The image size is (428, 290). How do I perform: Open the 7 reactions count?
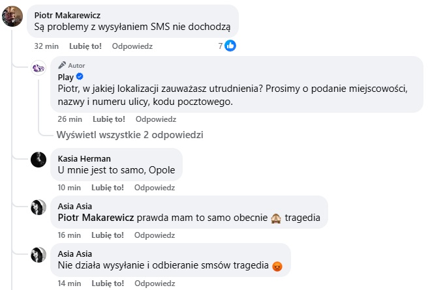coord(221,46)
